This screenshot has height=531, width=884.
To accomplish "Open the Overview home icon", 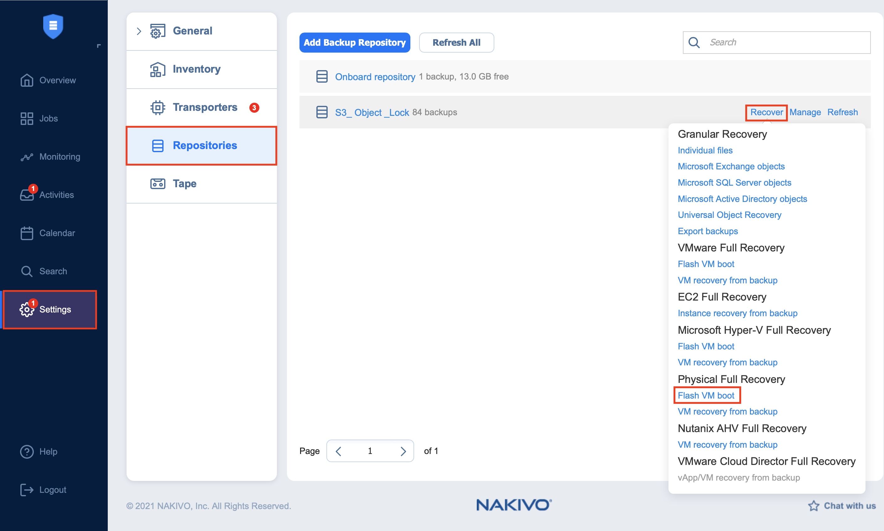I will click(27, 80).
